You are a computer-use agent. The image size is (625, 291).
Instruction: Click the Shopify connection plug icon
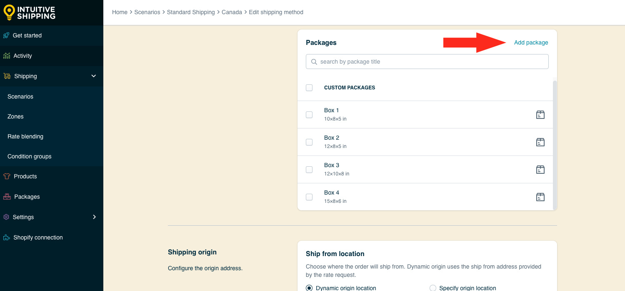coord(7,237)
